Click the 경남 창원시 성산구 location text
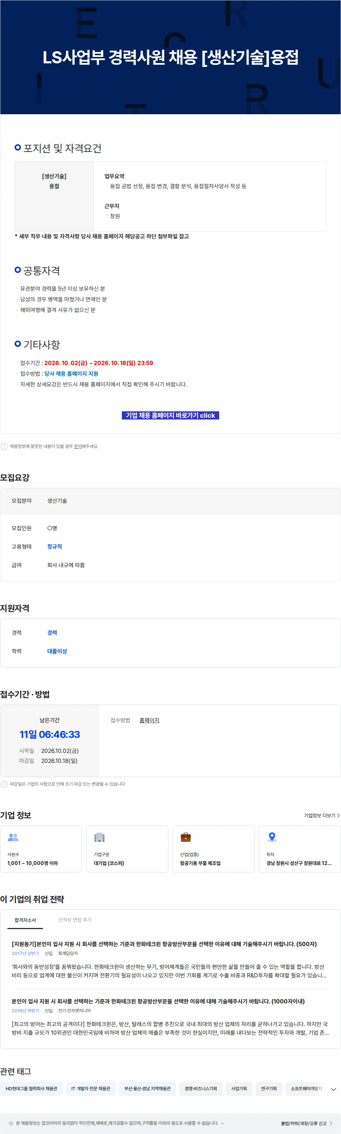 coord(299,863)
